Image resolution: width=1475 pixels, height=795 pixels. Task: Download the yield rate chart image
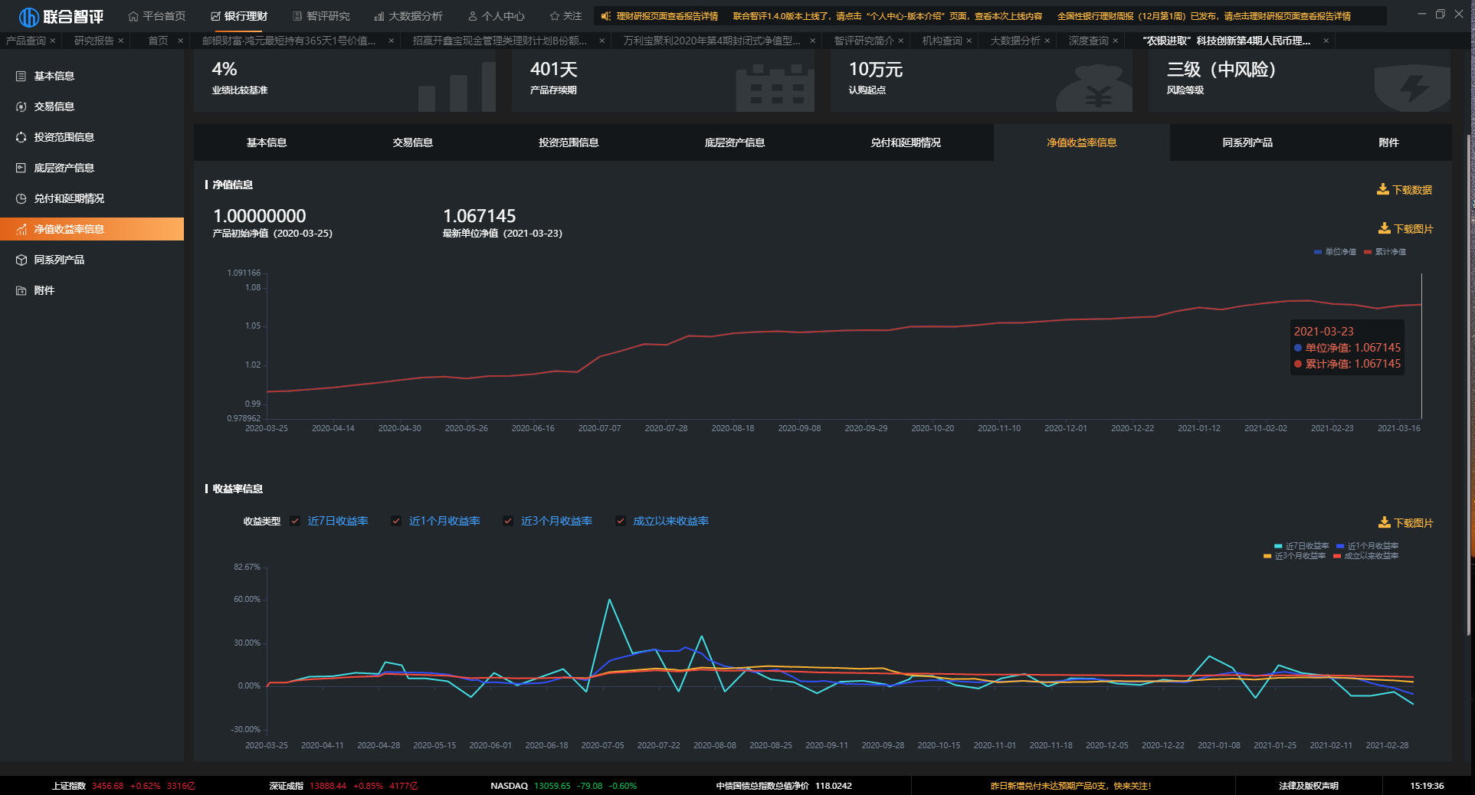1405,522
